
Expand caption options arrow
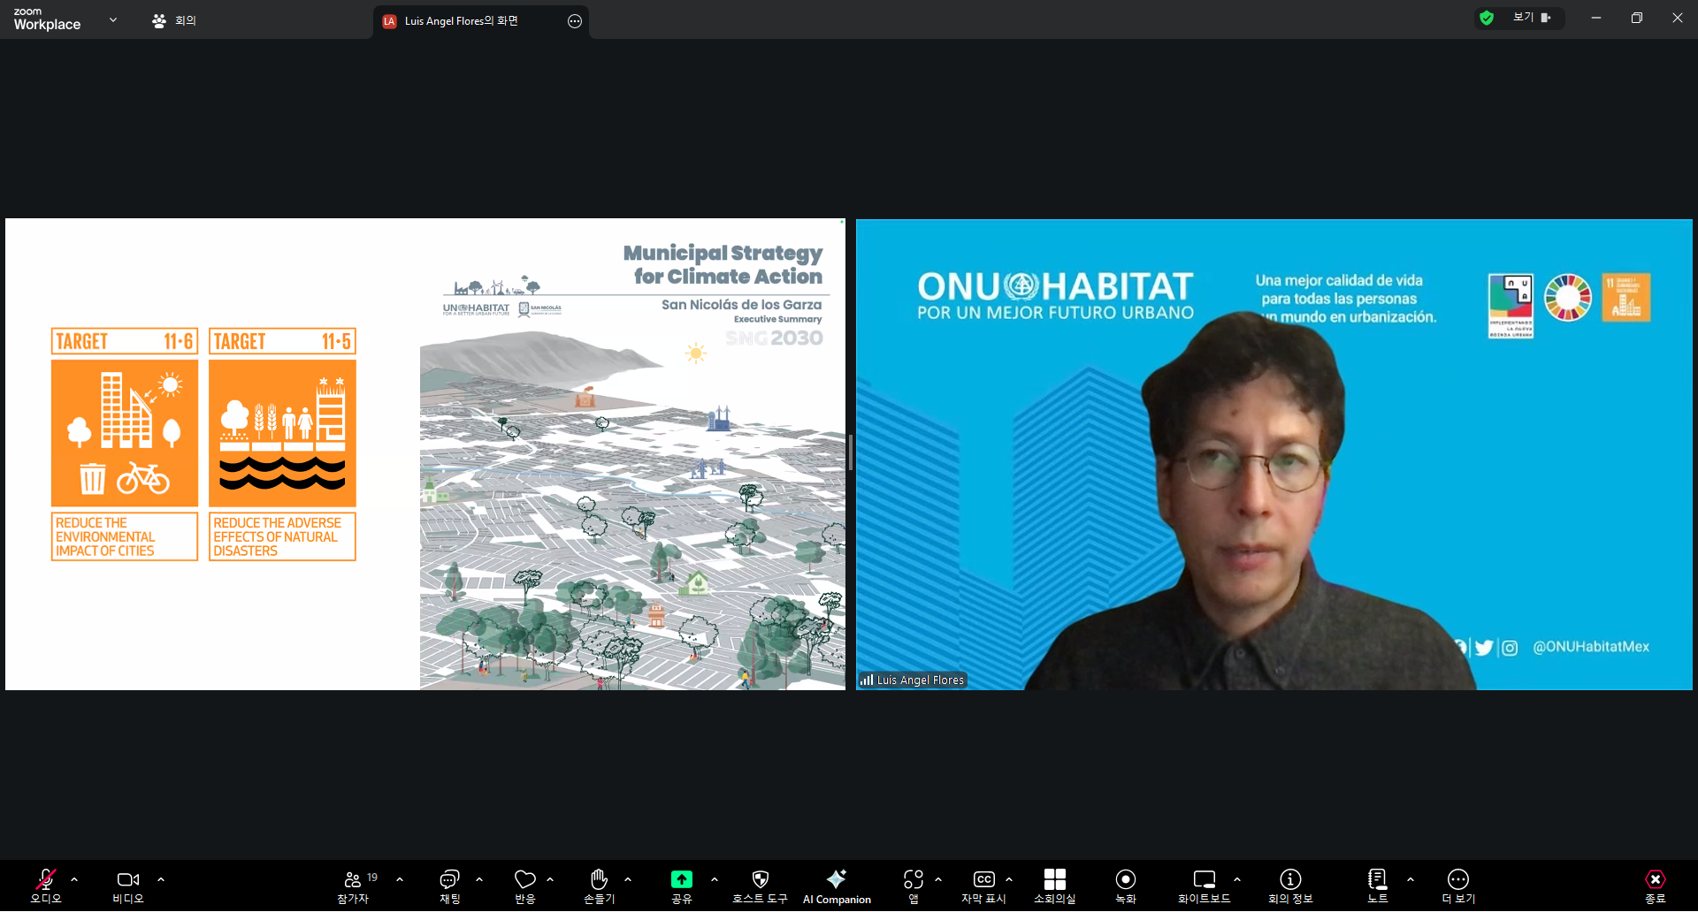point(1009,879)
